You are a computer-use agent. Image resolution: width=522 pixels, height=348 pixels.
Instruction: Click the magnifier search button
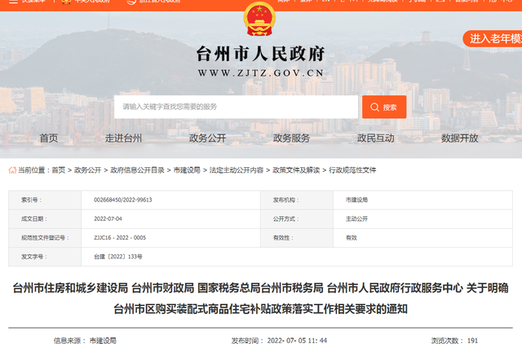pyautogui.click(x=383, y=107)
